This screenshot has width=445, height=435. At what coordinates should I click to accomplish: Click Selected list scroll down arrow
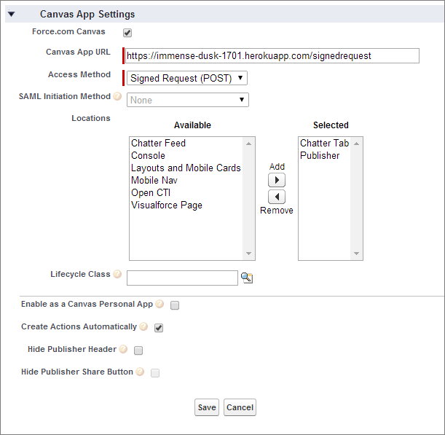[x=356, y=254]
